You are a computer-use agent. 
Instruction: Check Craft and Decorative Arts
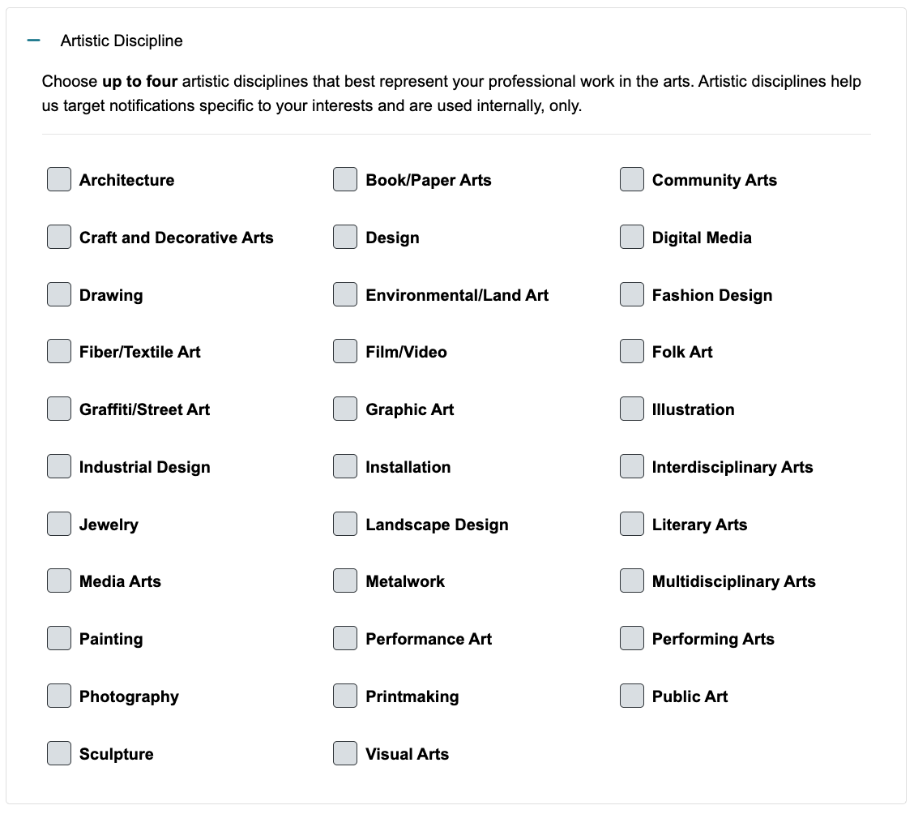coord(58,237)
